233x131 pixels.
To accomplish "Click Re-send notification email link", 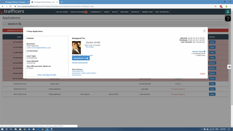I will [x=82, y=55].
